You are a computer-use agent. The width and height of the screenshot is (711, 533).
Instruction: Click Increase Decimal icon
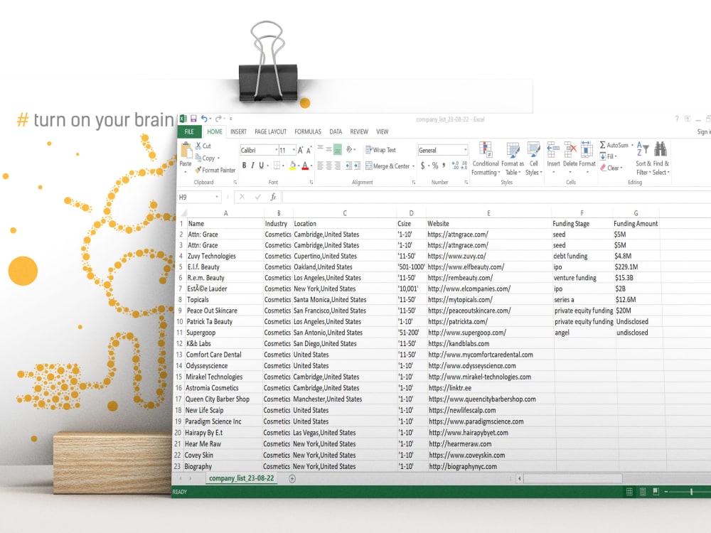tap(455, 166)
